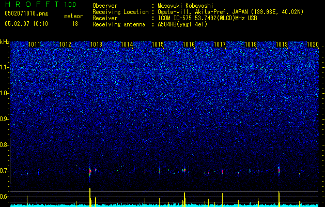Viewport: 325px width, 207px height.
Task: Click the meteor echo near 1016
Action: click(x=184, y=170)
